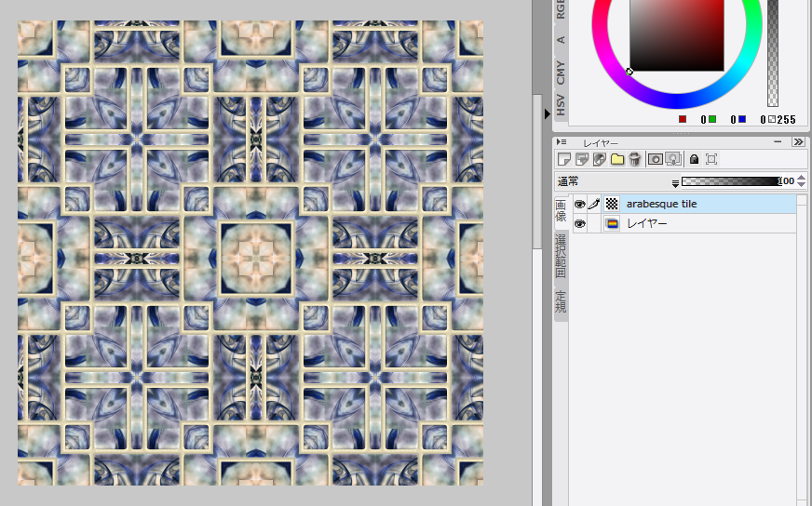Click the duplicate layer icon
This screenshot has width=812, height=506.
point(581,159)
